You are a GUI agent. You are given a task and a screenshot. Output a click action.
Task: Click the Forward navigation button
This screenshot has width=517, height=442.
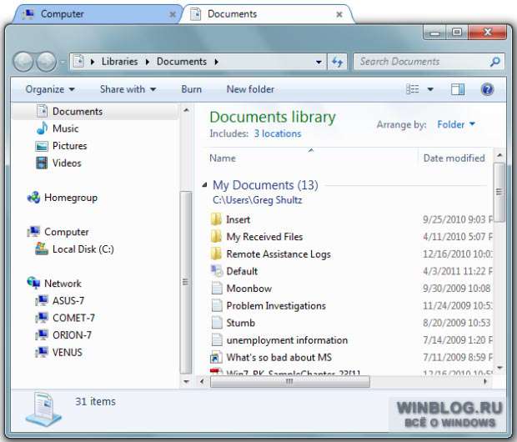pyautogui.click(x=46, y=62)
